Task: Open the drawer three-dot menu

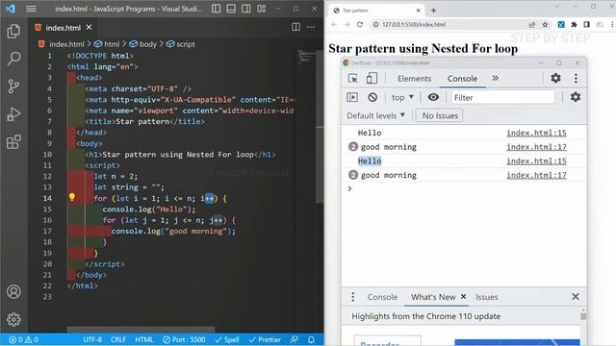Action: pos(353,297)
